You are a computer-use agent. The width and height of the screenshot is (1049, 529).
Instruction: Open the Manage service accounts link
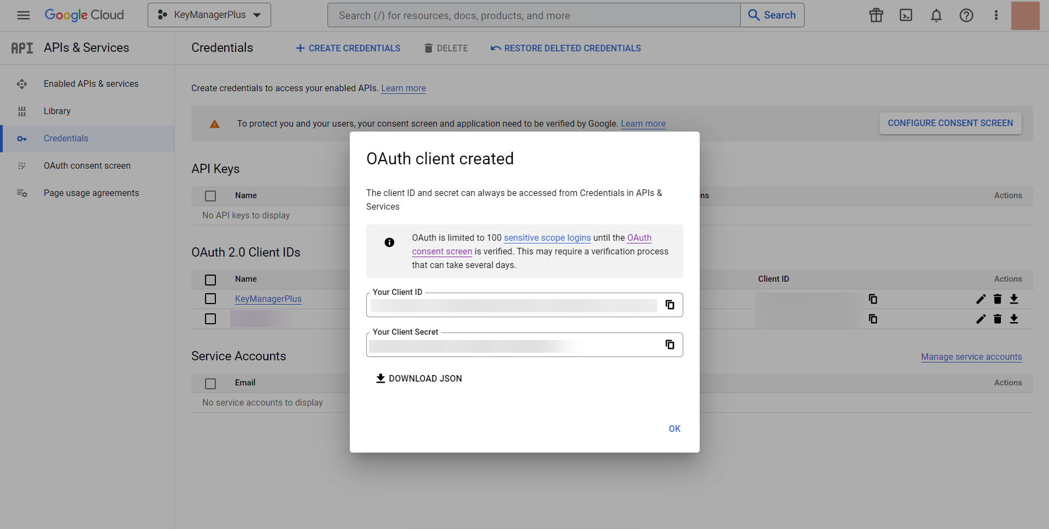[x=971, y=356]
